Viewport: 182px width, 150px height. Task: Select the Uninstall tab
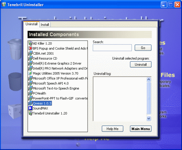[x=31, y=24]
